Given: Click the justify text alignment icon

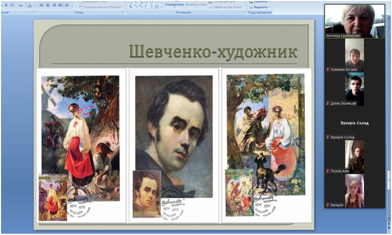Looking at the screenshot, I should (x=60, y=5).
